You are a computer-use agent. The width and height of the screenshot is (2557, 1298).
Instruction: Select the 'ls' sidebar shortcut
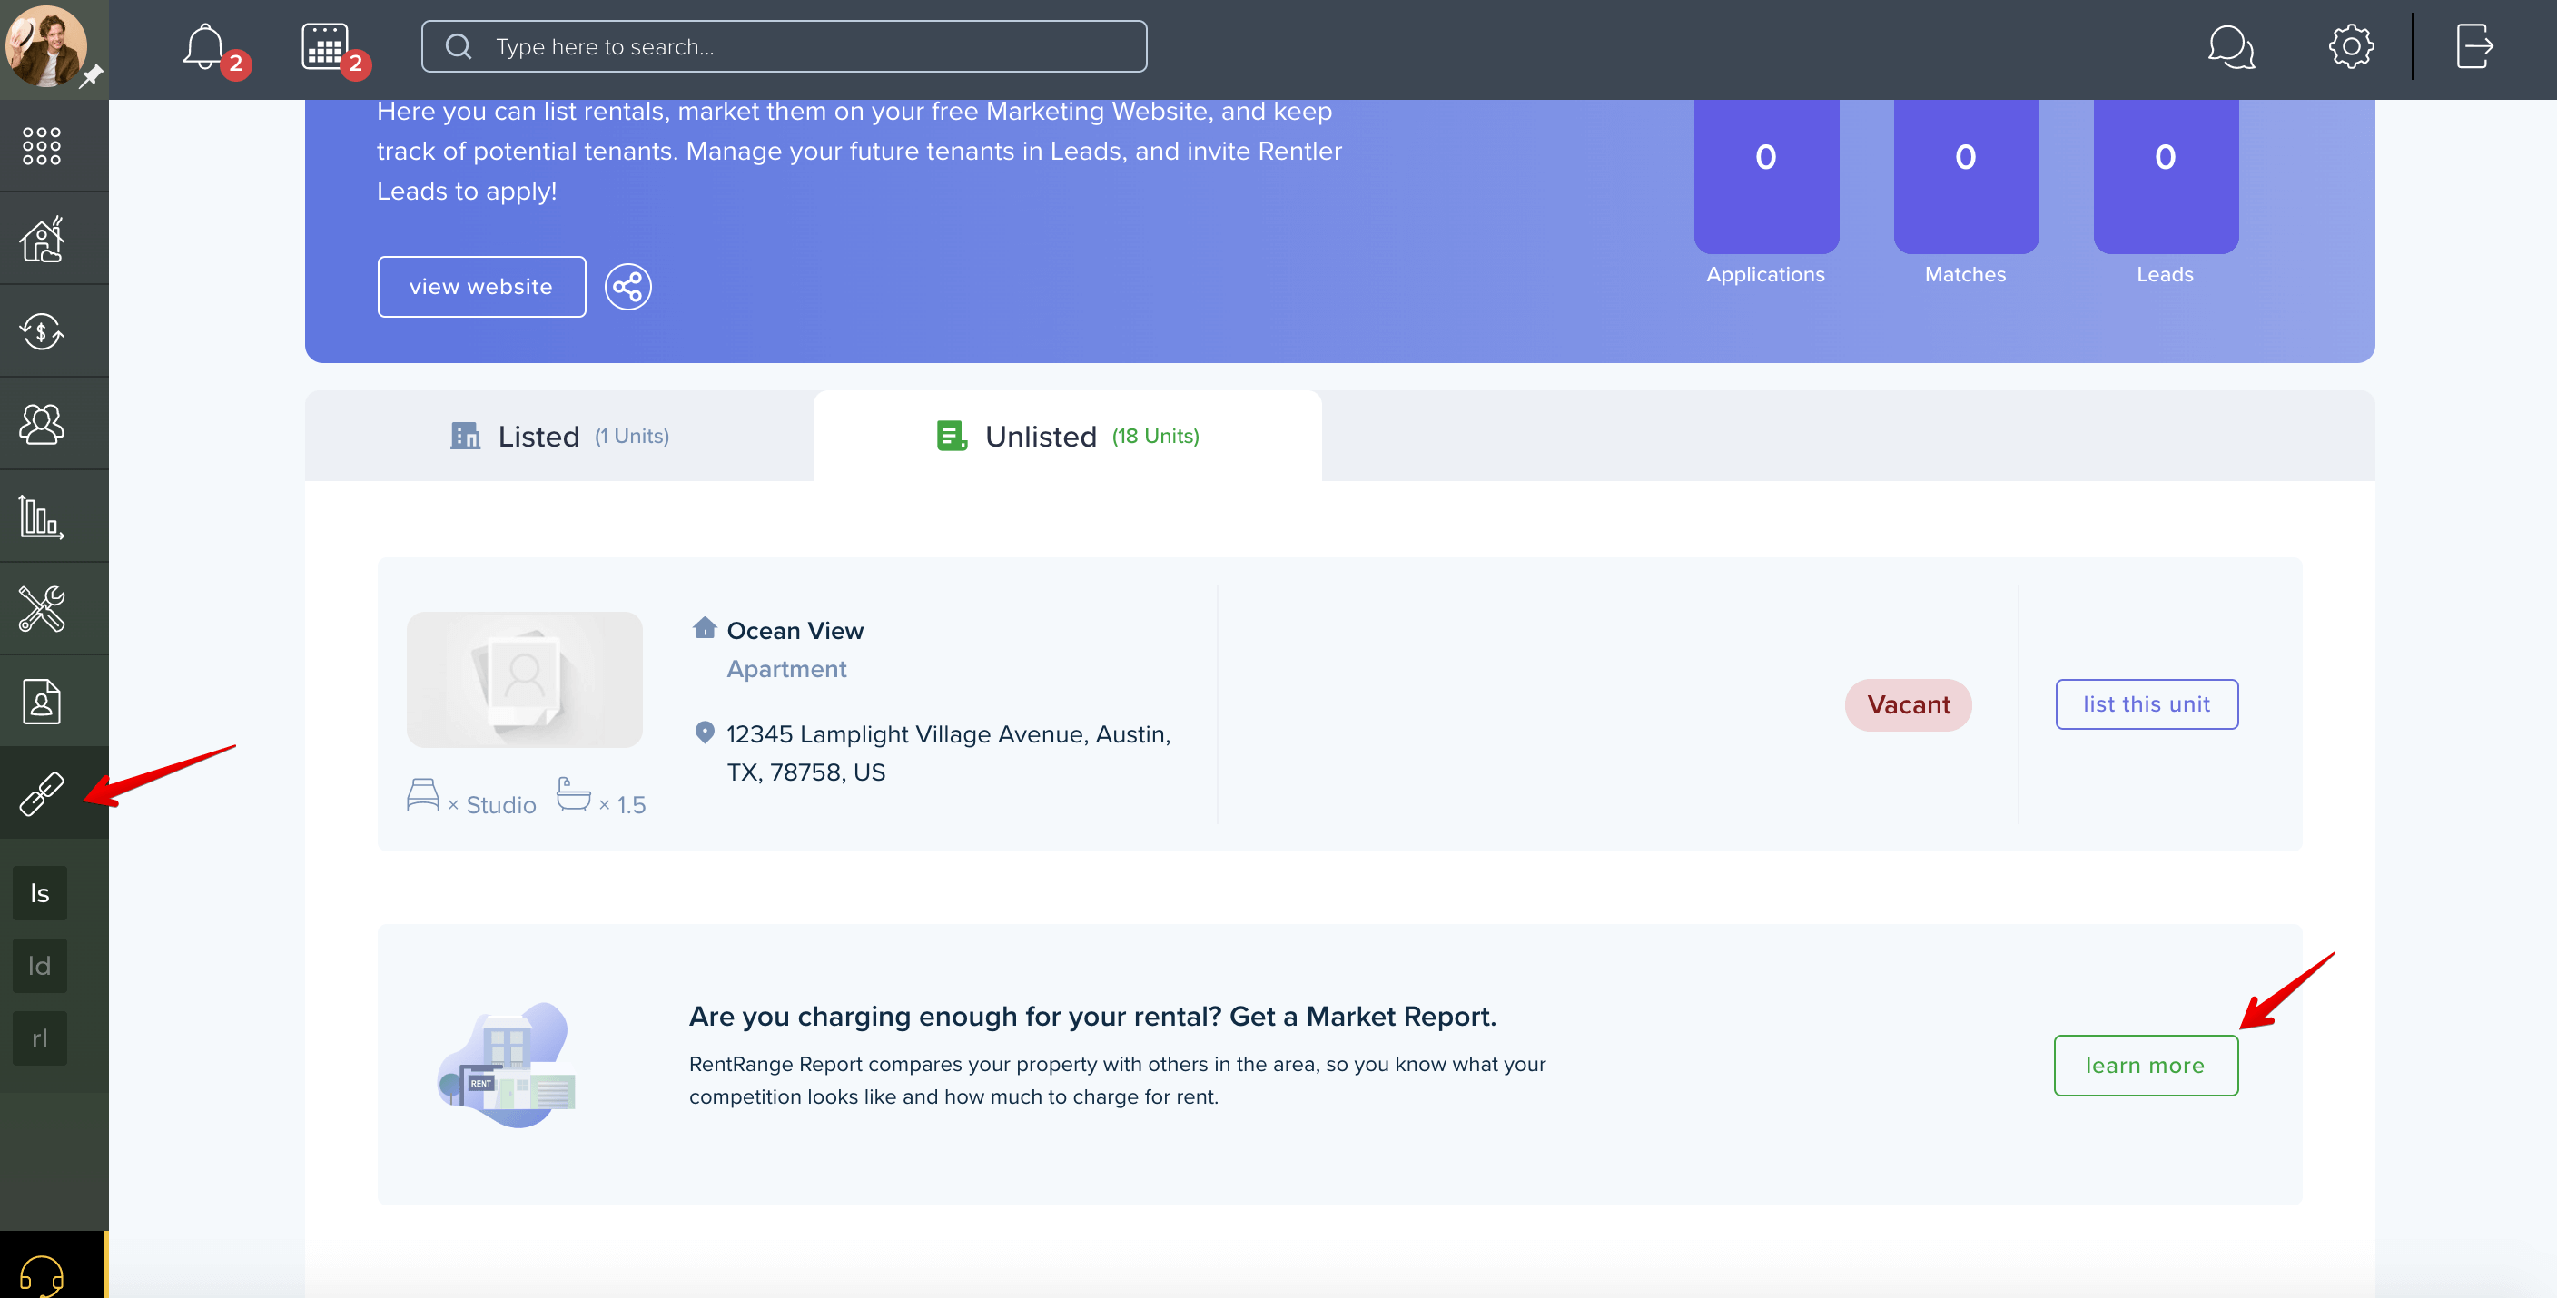(x=40, y=893)
